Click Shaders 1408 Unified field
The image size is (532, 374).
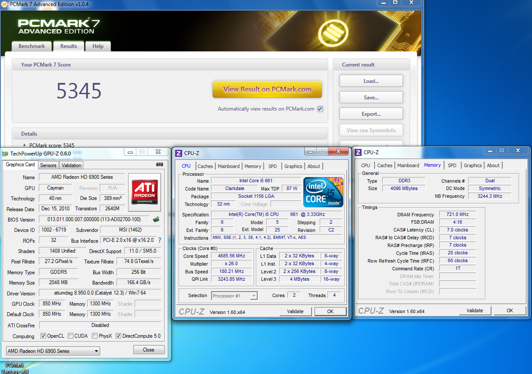(62, 251)
